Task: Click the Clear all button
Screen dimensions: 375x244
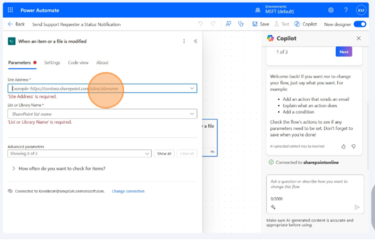Action: pyautogui.click(x=187, y=154)
